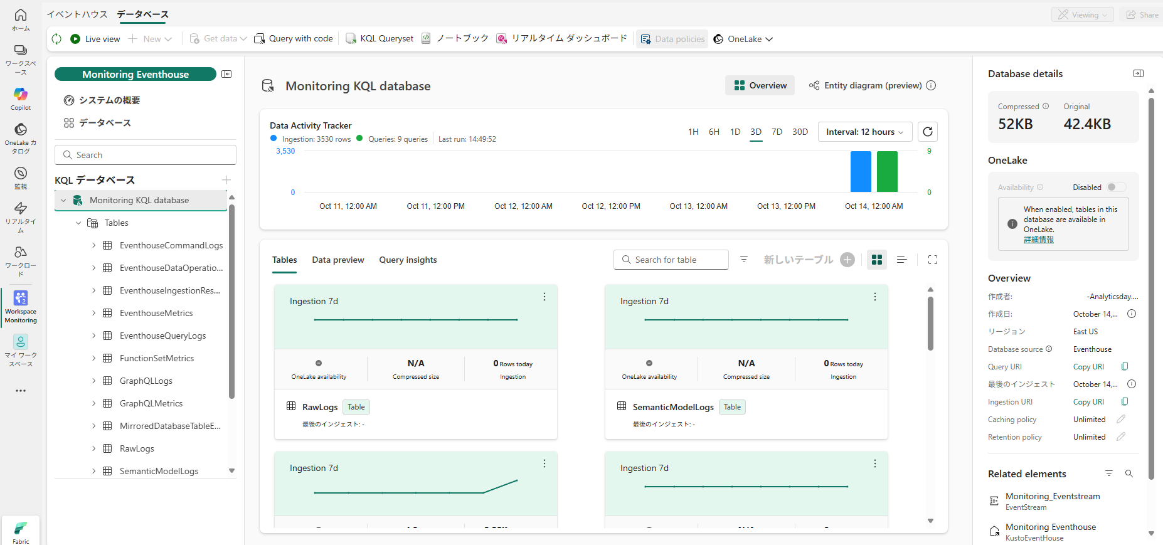
Task: Click the Fabric logo at bottom left
Action: tap(21, 531)
